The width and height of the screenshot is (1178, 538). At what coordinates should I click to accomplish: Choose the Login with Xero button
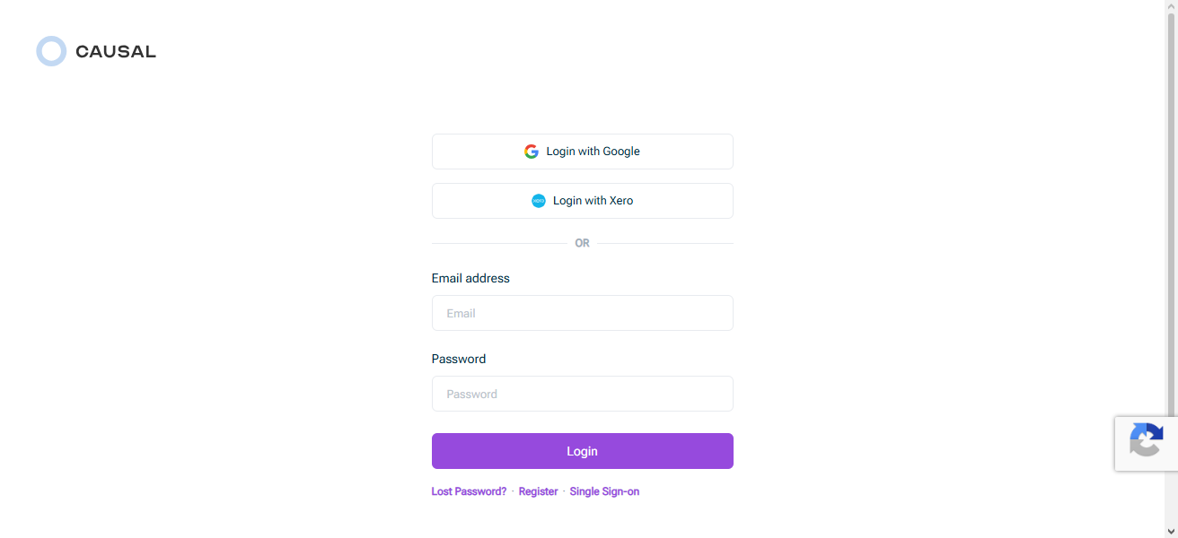click(582, 201)
